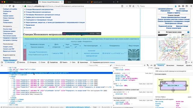Switch to the Home browser tab

pos(76,2)
